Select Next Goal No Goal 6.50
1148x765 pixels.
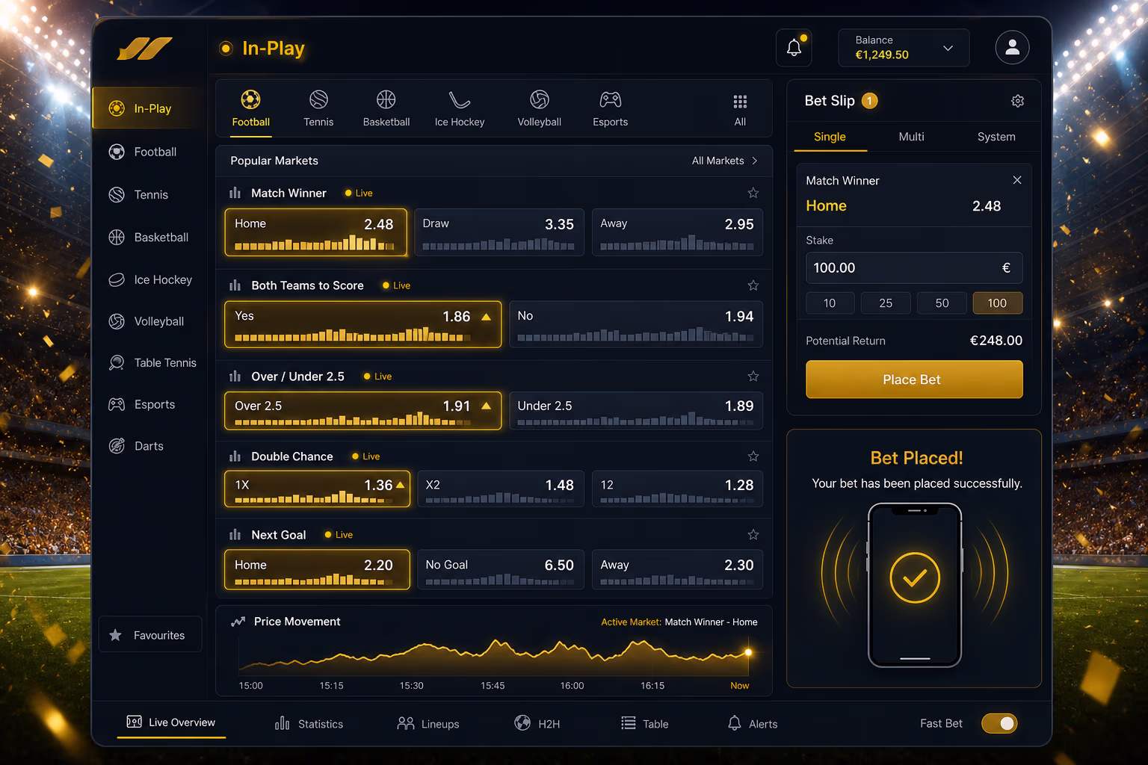[x=500, y=569]
